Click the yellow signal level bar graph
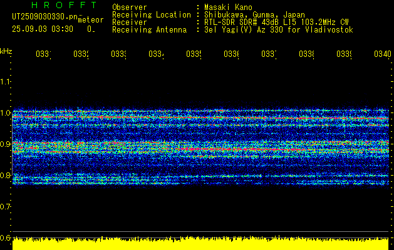394x250 pixels. [x=200, y=243]
